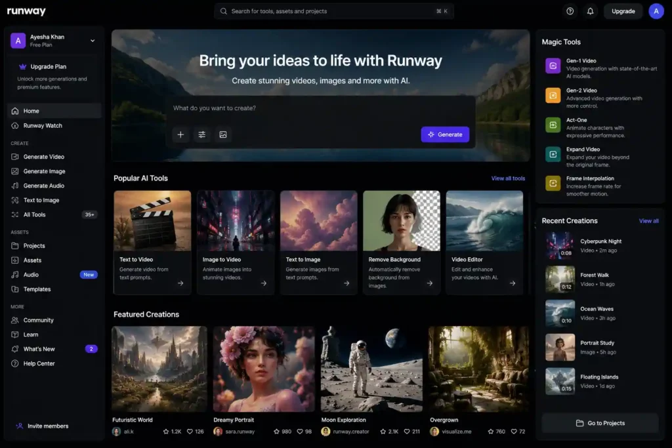This screenshot has width=672, height=448.
Task: Like the Dreamy Portrait heart icon
Action: pyautogui.click(x=300, y=432)
